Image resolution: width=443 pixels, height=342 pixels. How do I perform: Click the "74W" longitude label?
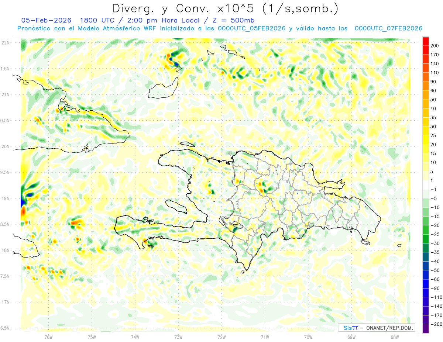click(135, 336)
